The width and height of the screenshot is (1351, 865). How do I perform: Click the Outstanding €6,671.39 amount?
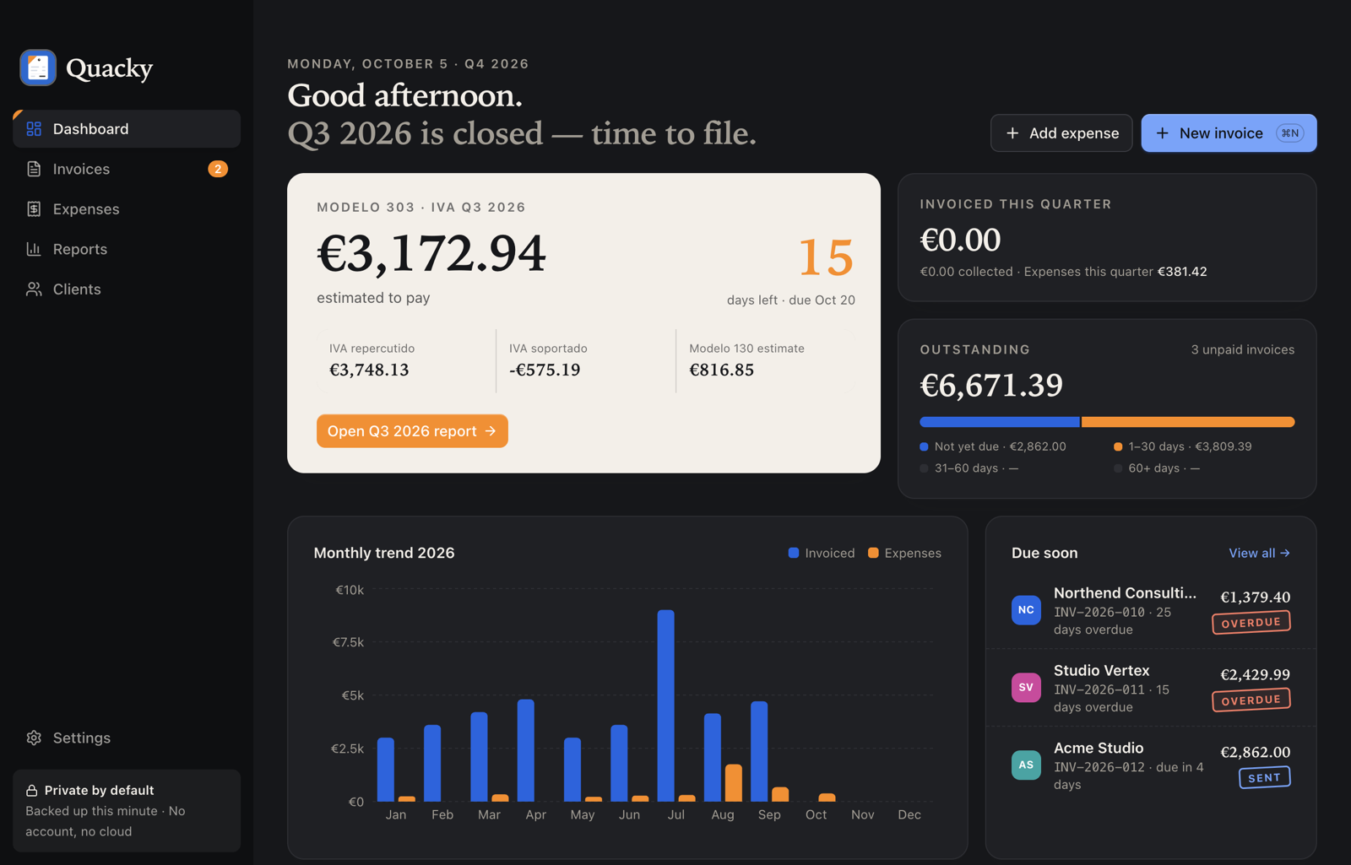(x=991, y=385)
